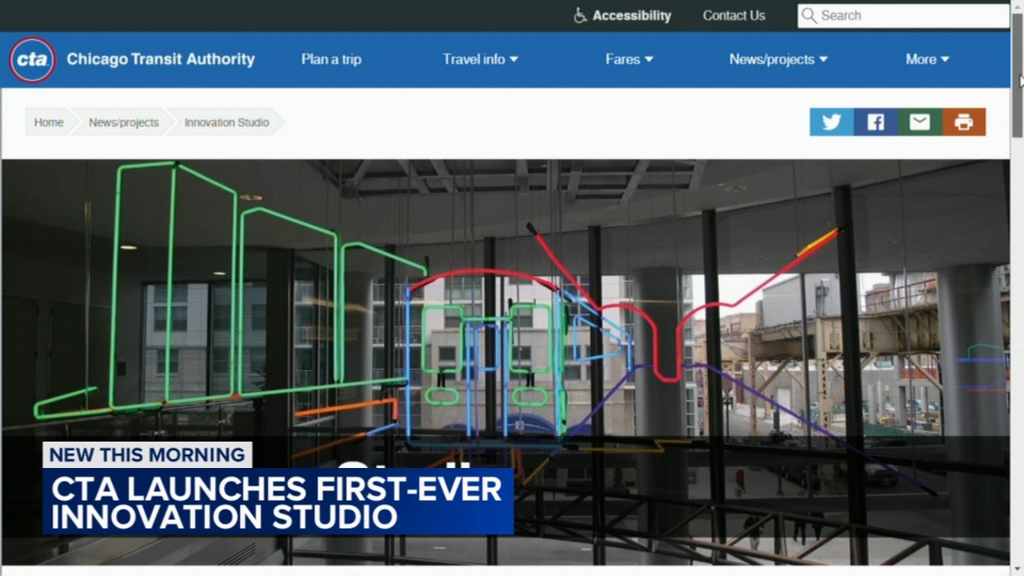
Task: Open the Contact Us link
Action: tap(734, 16)
